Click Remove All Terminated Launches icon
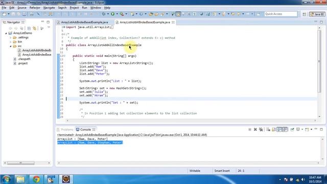Viewport: 327px width, 184px height. point(261,129)
